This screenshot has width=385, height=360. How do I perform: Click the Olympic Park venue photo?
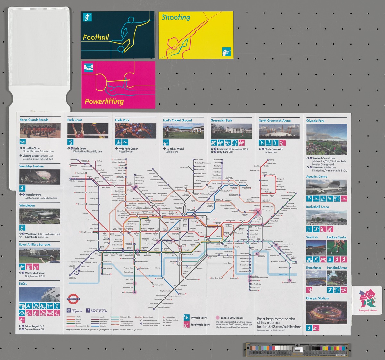(x=327, y=140)
